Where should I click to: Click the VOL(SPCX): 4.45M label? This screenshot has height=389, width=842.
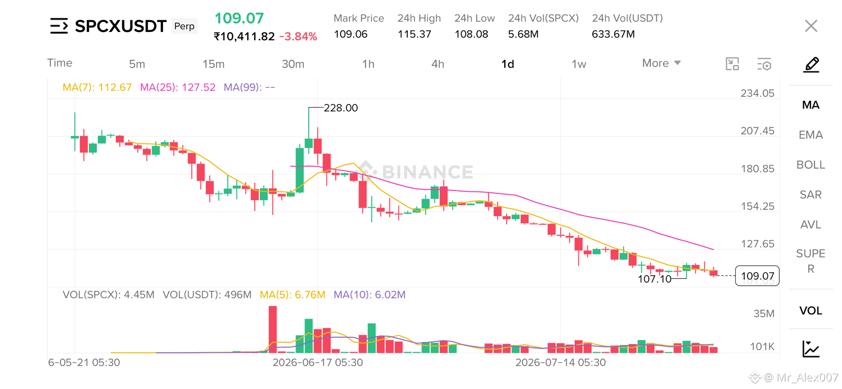(x=109, y=295)
